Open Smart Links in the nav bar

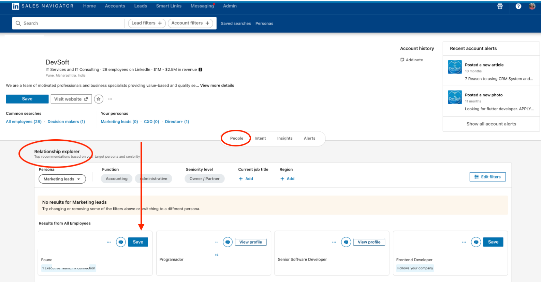point(169,6)
